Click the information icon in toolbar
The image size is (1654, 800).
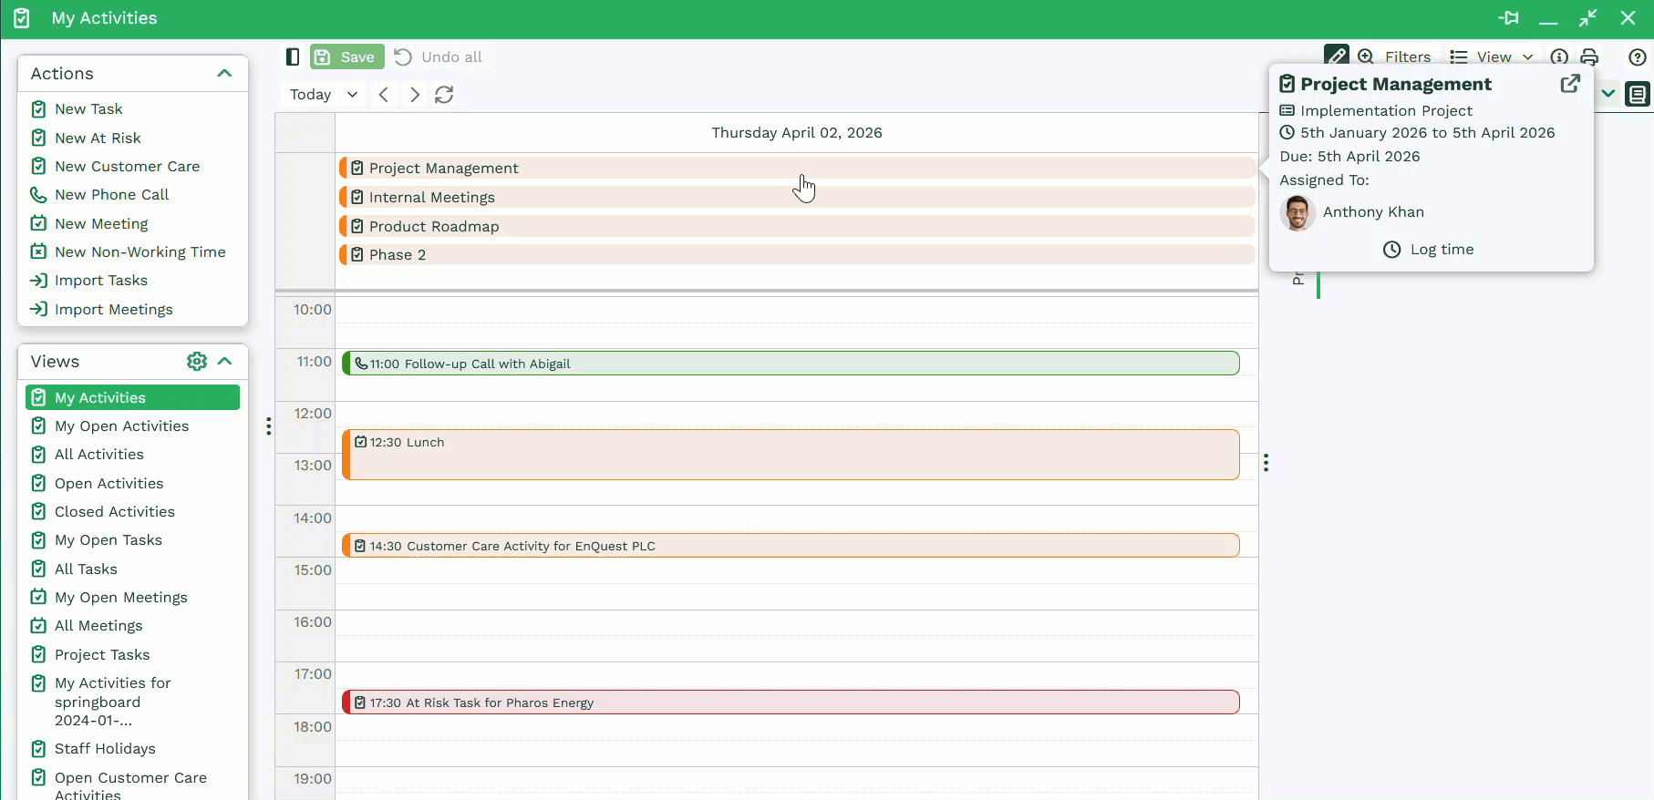coord(1559,56)
